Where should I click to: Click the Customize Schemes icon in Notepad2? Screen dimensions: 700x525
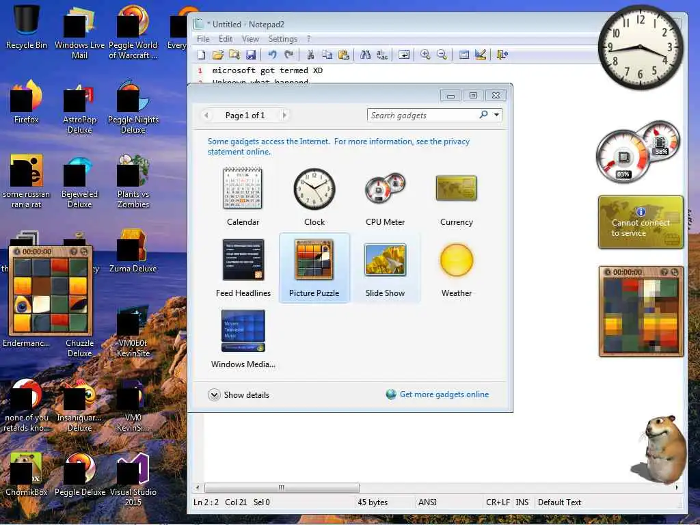point(481,55)
